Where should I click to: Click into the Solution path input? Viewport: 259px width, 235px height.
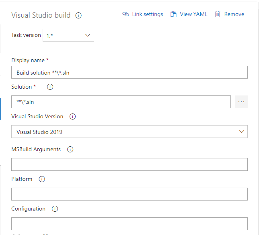[x=121, y=102]
